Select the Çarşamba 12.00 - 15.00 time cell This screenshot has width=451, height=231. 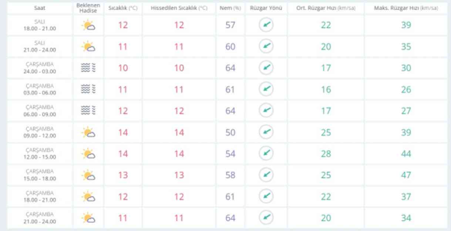pyautogui.click(x=40, y=153)
